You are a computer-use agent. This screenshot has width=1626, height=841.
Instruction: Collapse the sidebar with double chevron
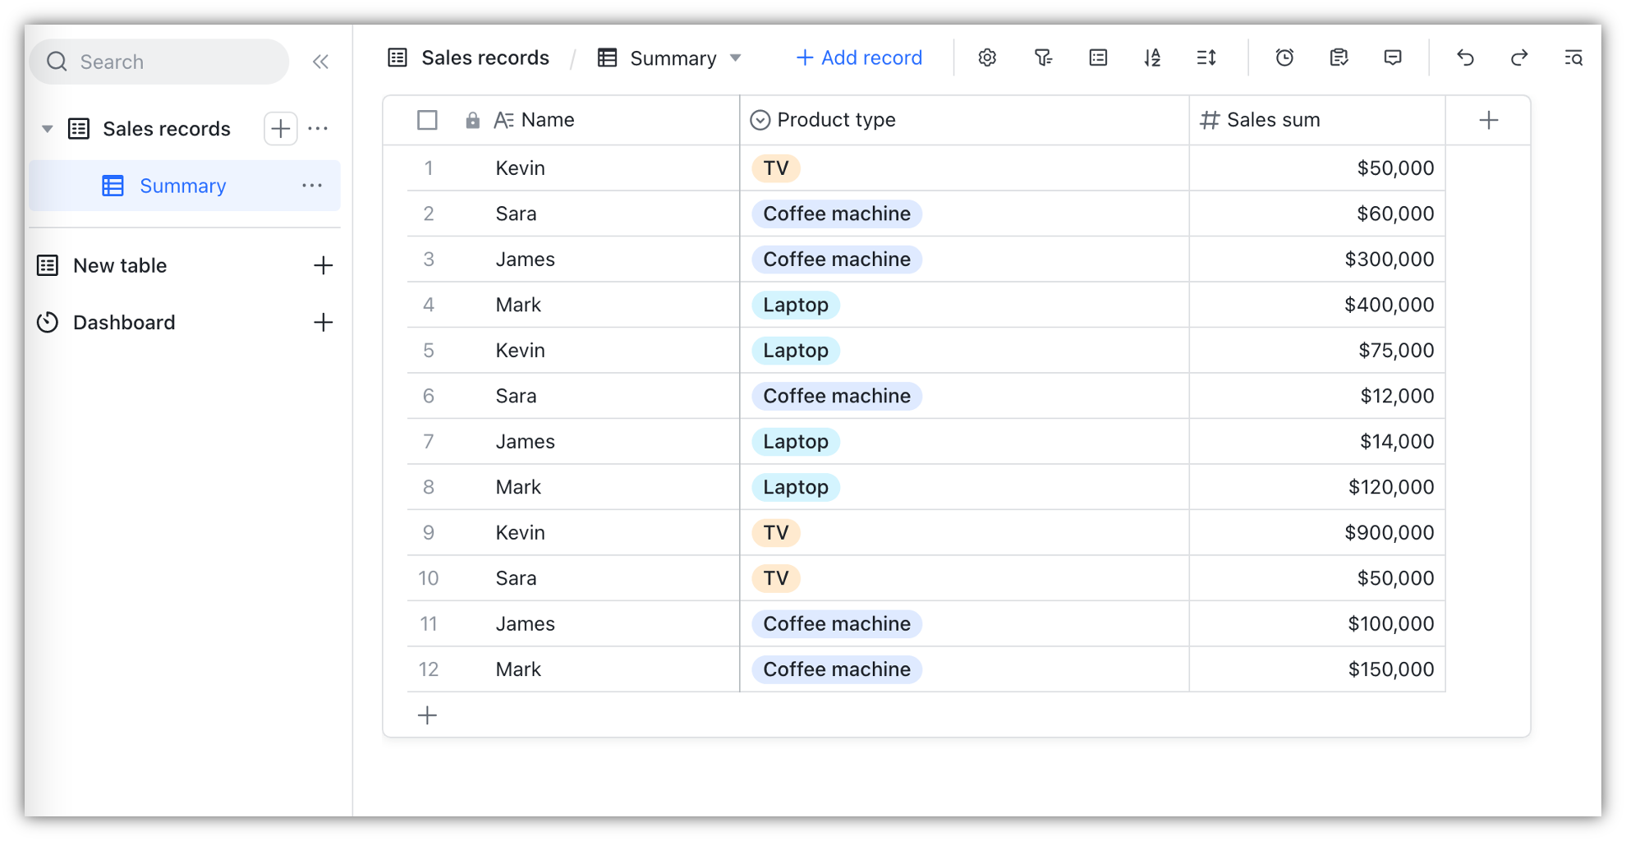point(320,62)
